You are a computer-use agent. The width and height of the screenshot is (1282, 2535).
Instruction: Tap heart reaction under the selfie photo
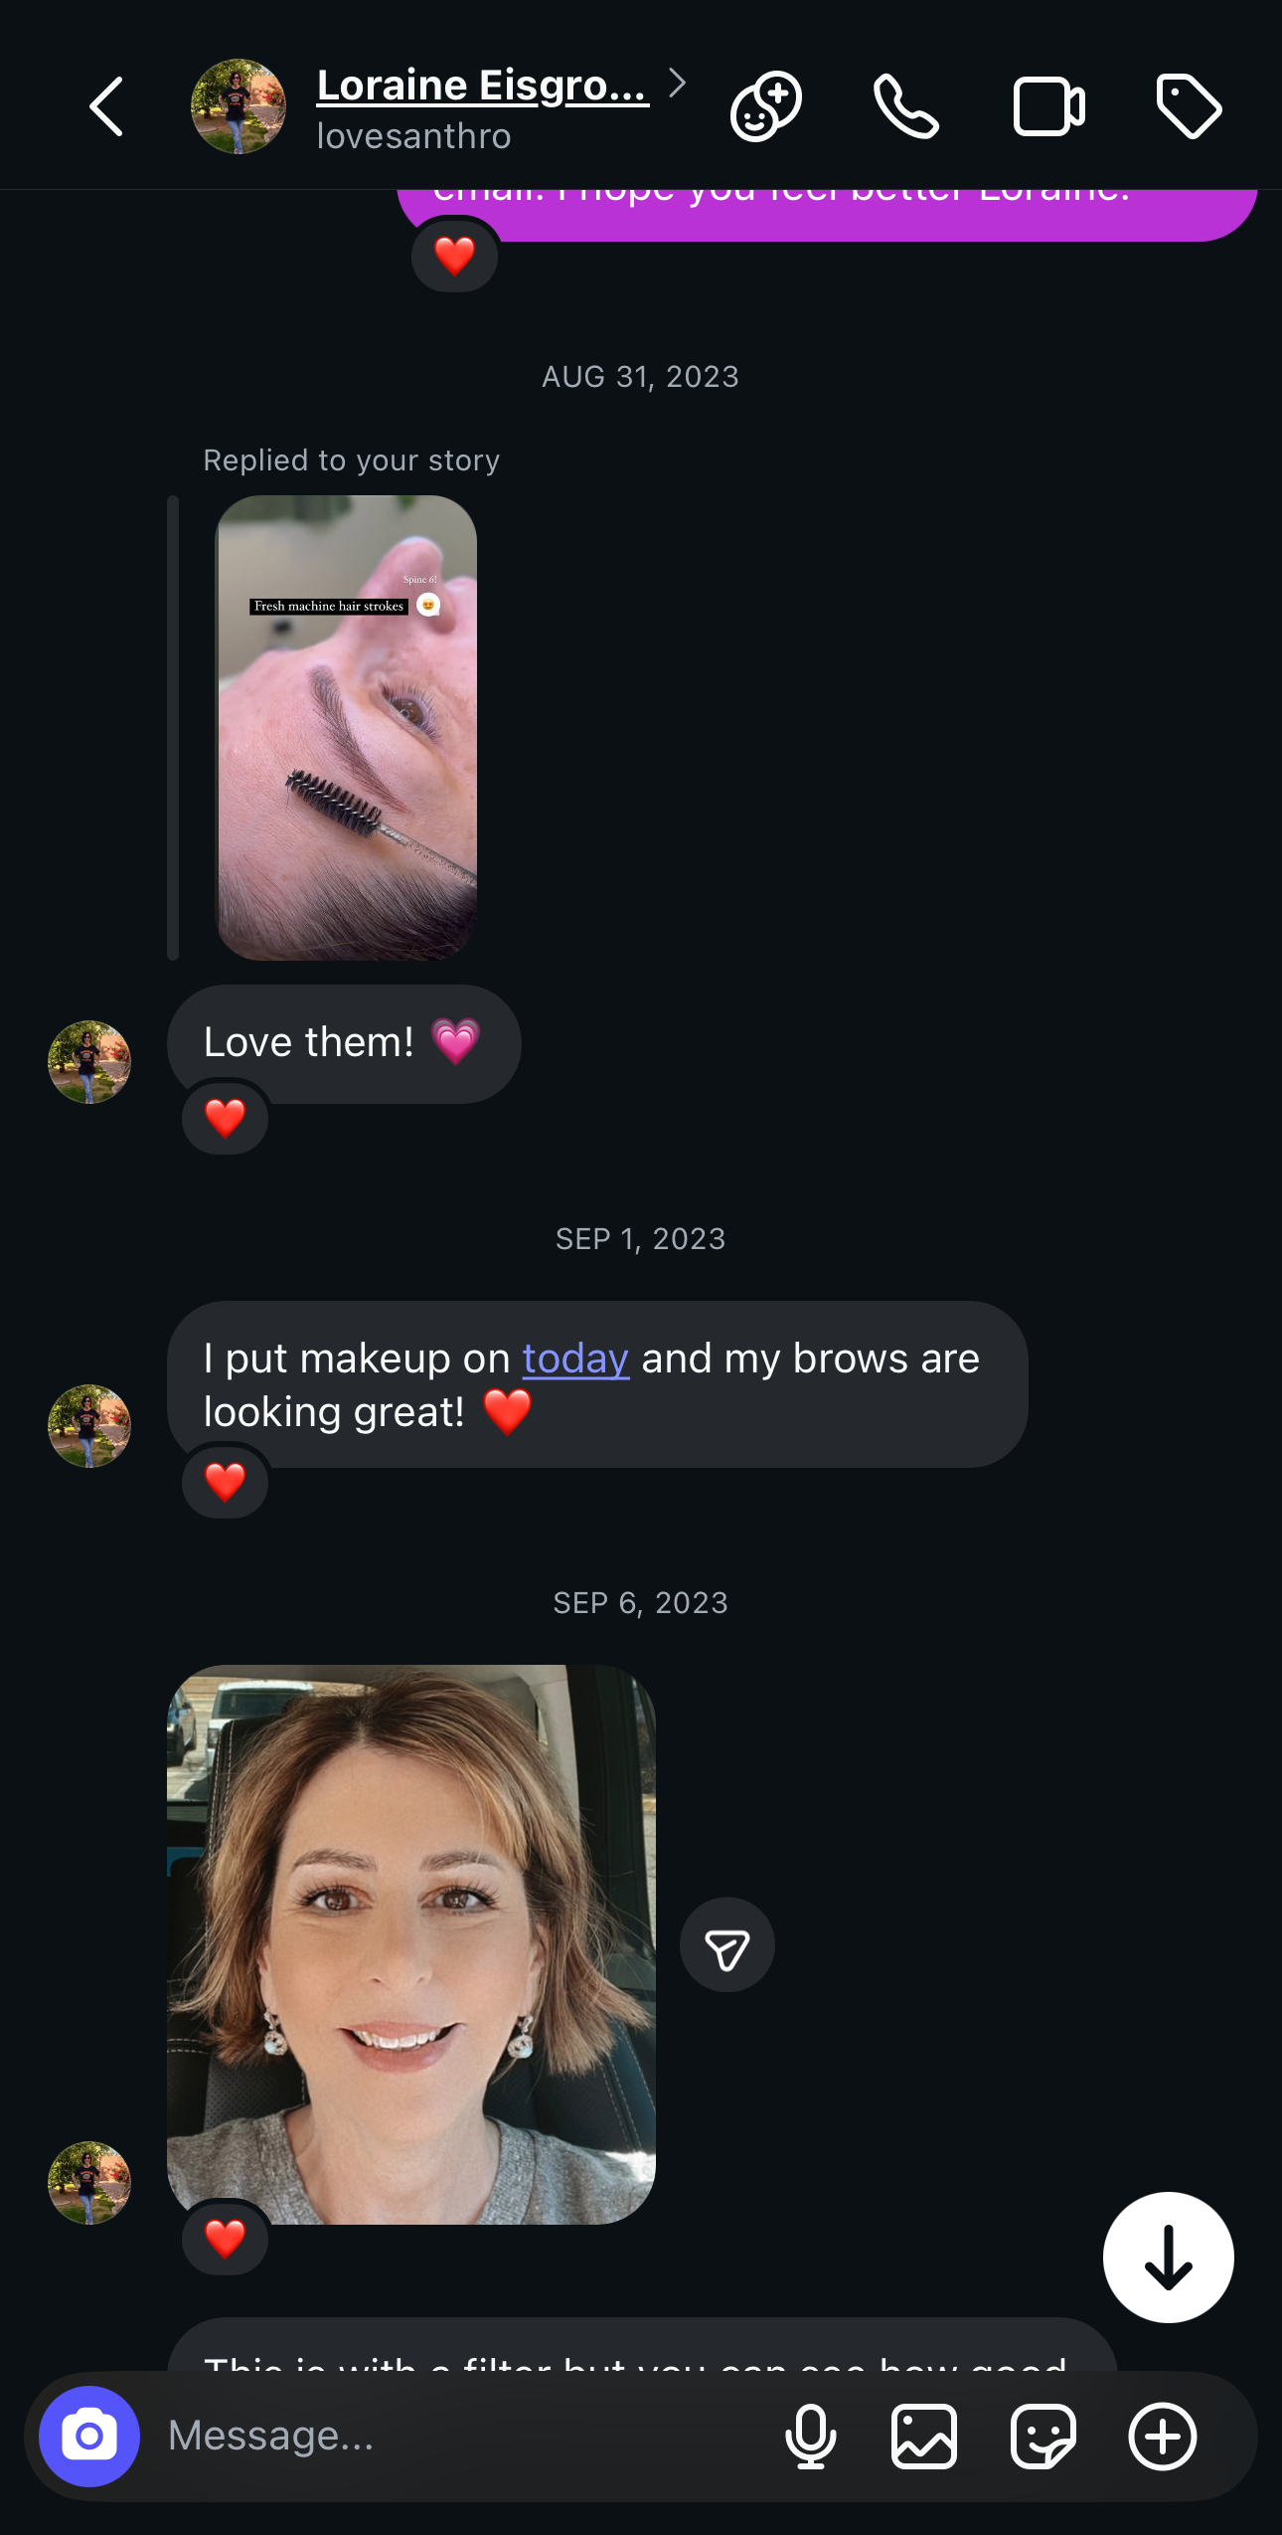[x=225, y=2238]
